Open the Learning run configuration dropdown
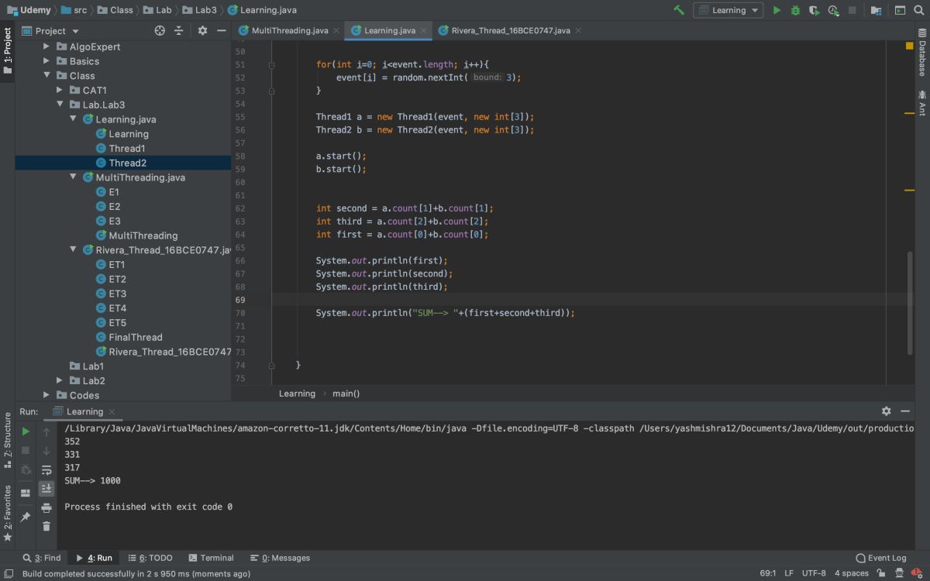Viewport: 930px width, 581px height. pyautogui.click(x=728, y=10)
